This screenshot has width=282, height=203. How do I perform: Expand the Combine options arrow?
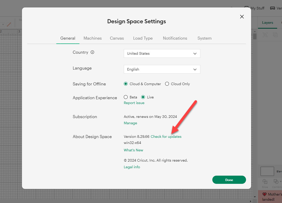tap(280, 182)
